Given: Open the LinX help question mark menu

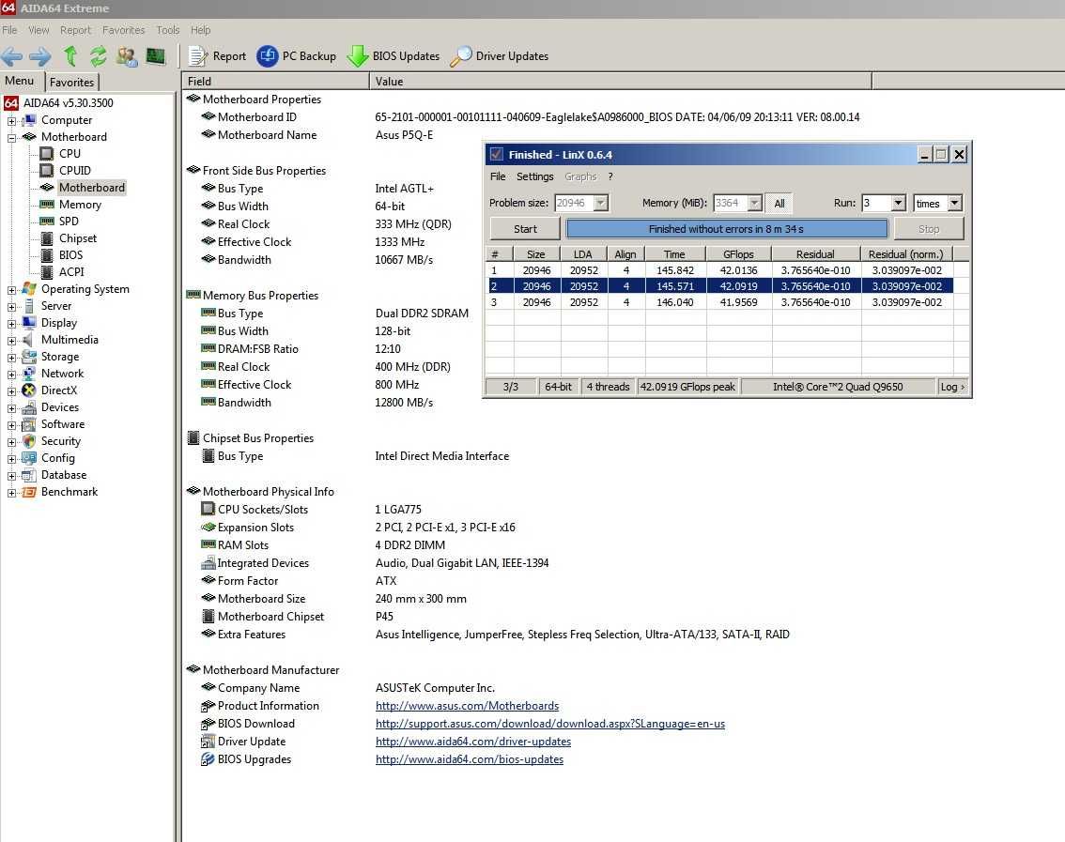Looking at the screenshot, I should click(x=610, y=176).
